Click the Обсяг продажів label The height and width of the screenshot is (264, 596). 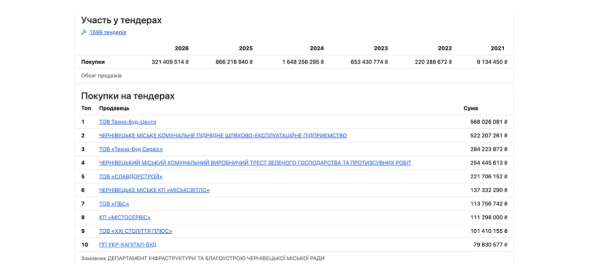click(x=102, y=76)
